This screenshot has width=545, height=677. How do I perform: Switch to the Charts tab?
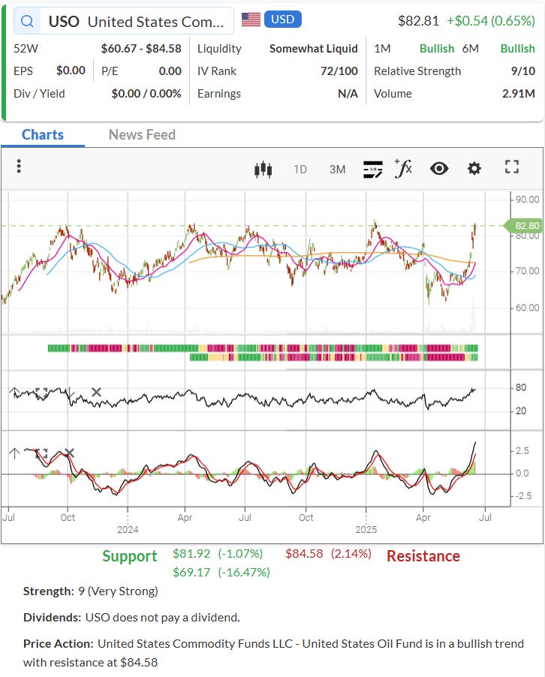(43, 134)
